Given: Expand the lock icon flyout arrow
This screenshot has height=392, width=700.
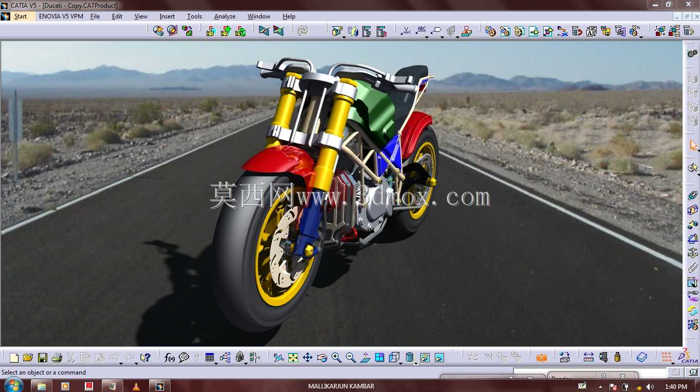Looking at the screenshot, I should click(246, 363).
